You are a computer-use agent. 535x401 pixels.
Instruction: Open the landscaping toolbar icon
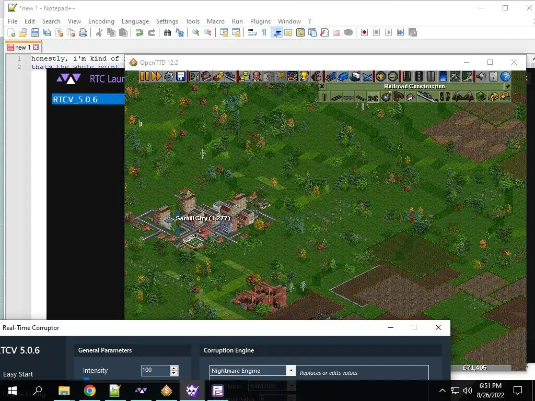tap(467, 76)
